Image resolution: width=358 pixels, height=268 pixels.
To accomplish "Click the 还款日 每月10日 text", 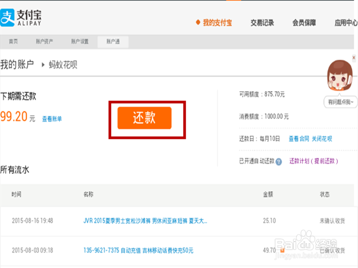I will pos(260,139).
